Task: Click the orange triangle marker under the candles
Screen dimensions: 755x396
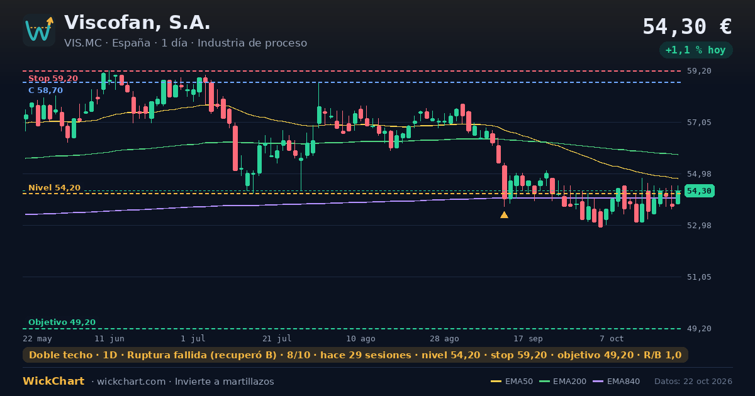Action: click(504, 215)
